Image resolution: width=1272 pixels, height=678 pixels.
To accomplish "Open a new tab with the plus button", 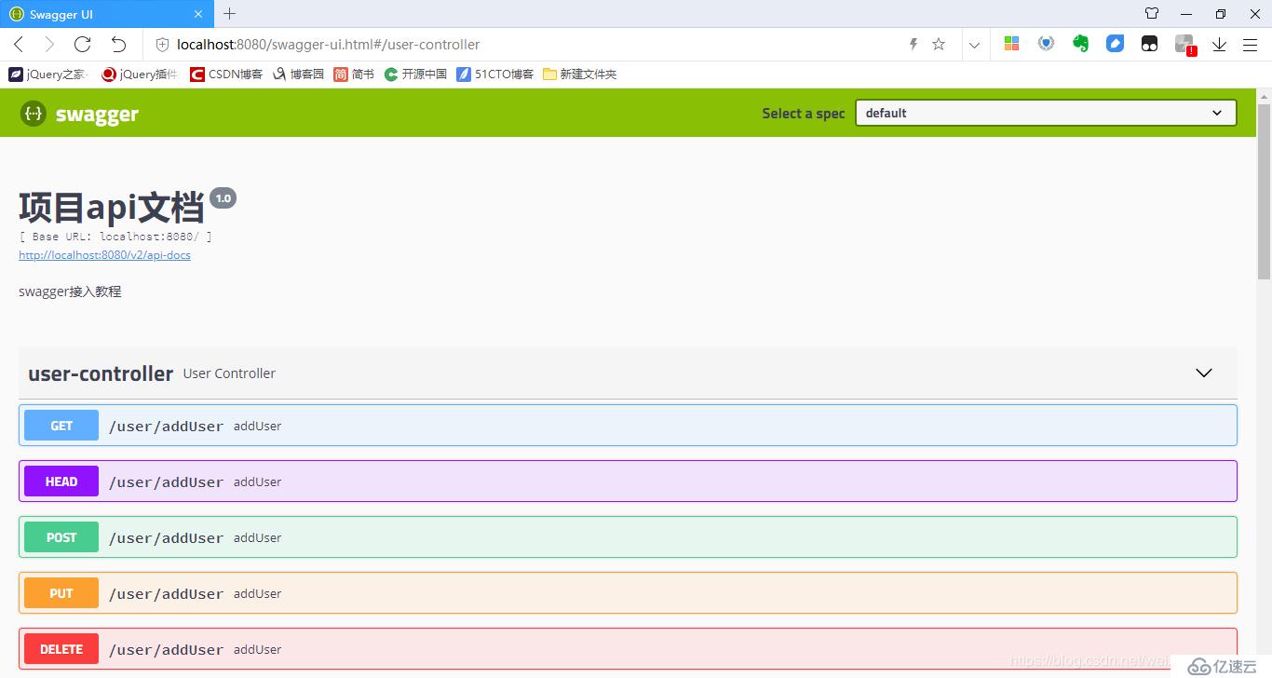I will tap(229, 14).
